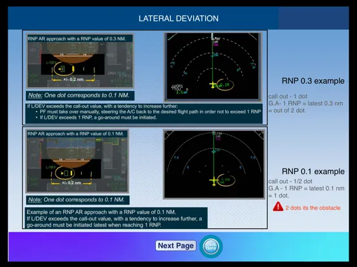Click the RNP 0.1 example heading

[313, 172]
